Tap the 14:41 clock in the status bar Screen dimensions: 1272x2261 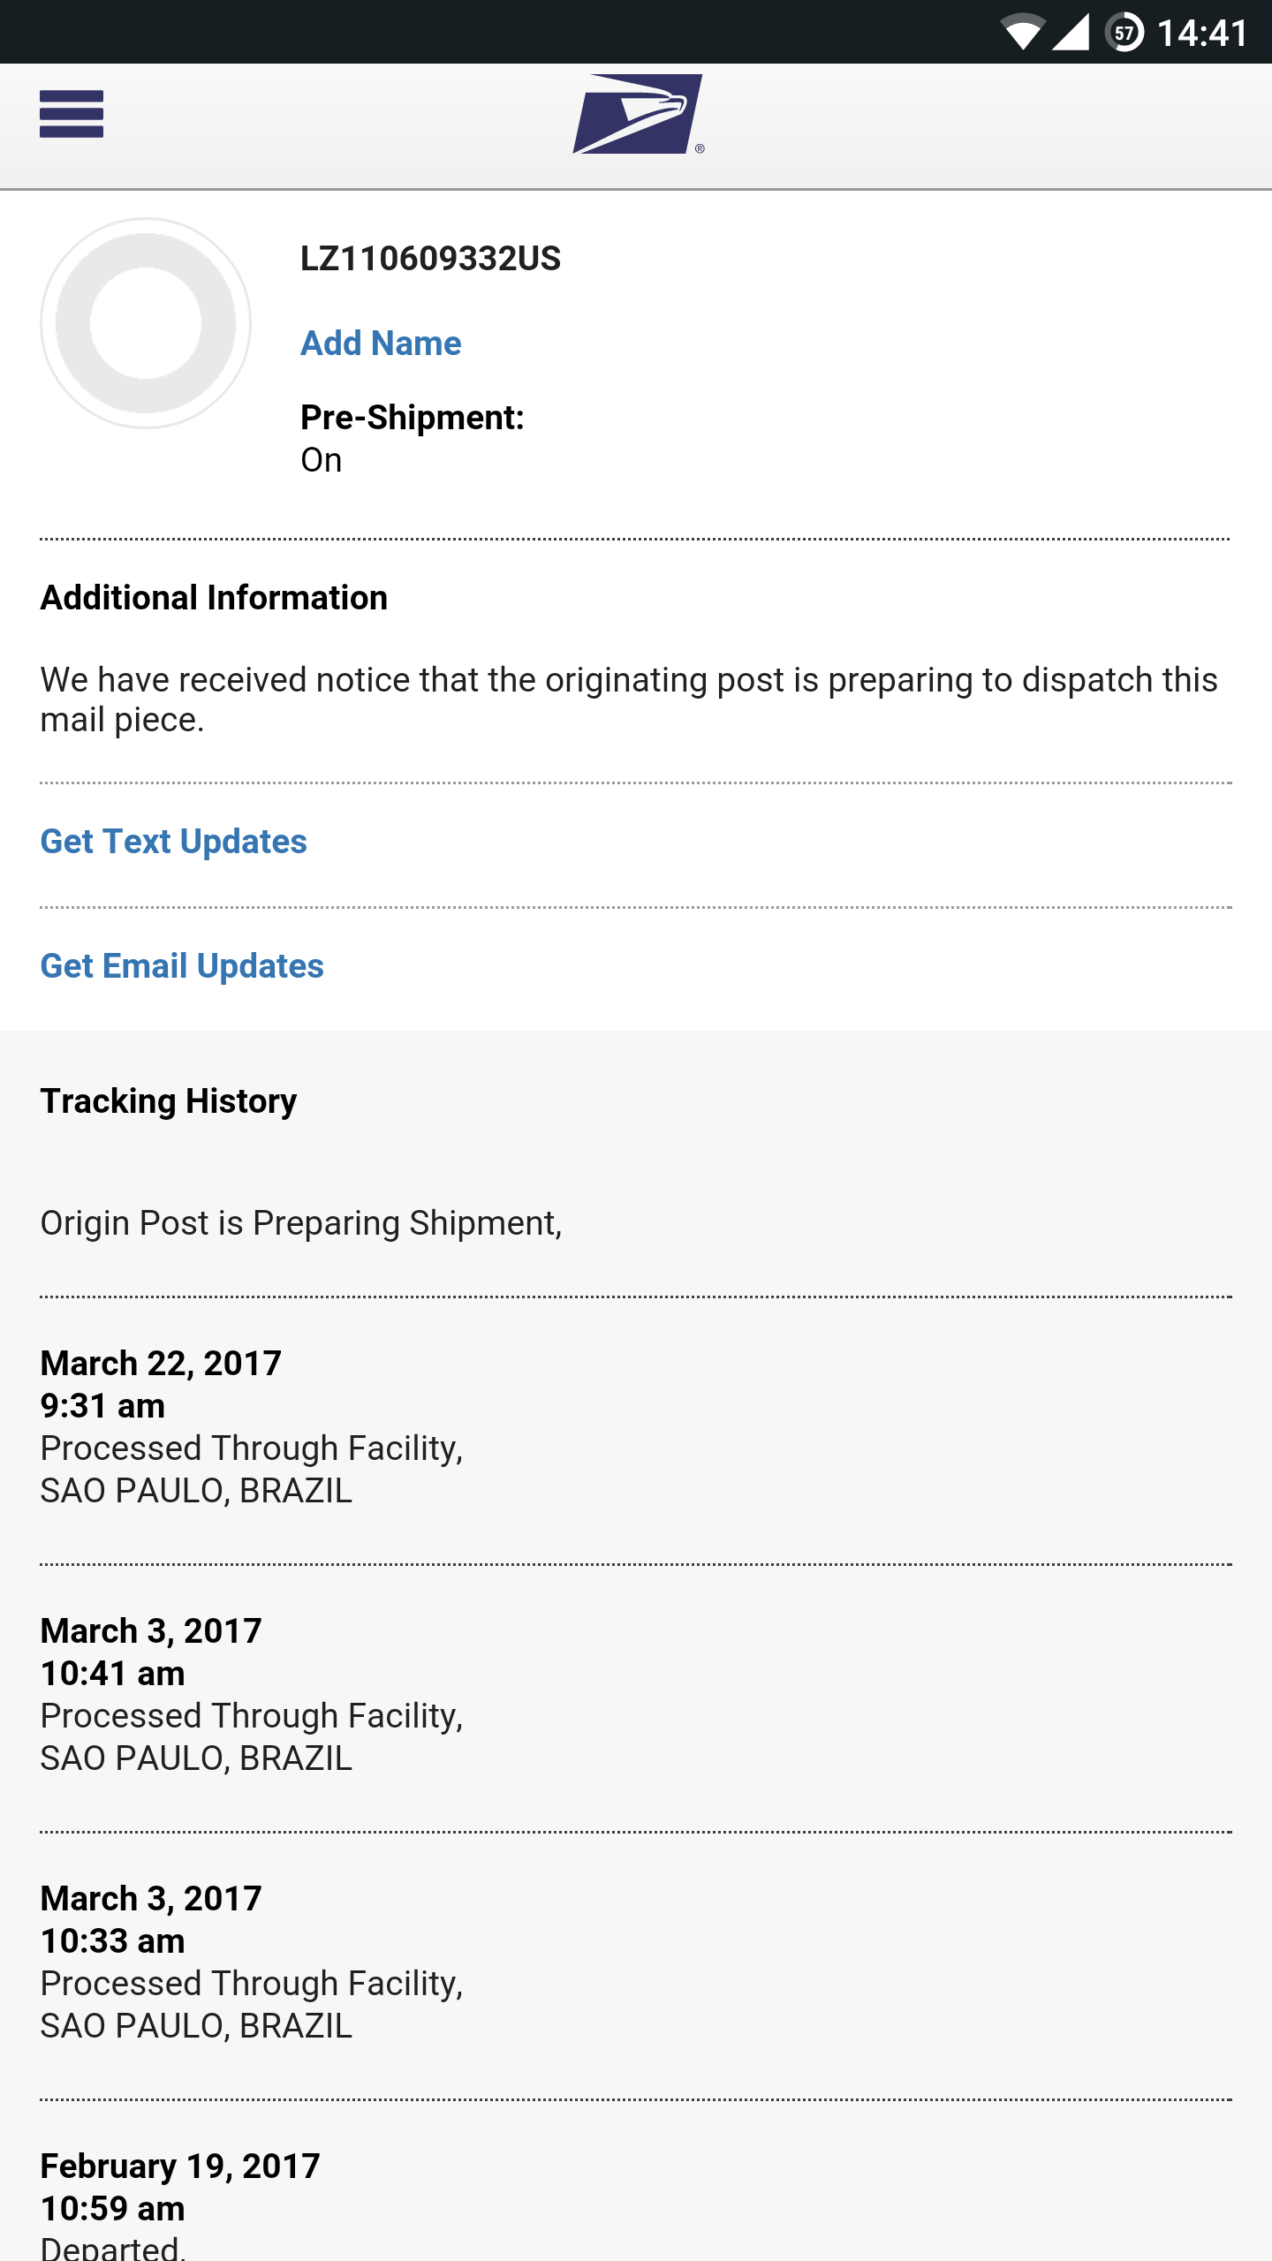(1201, 34)
